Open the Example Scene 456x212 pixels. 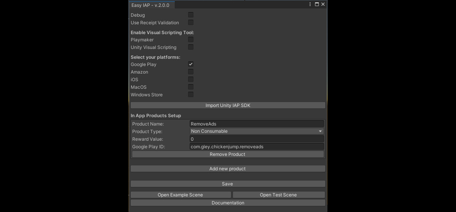coord(180,195)
